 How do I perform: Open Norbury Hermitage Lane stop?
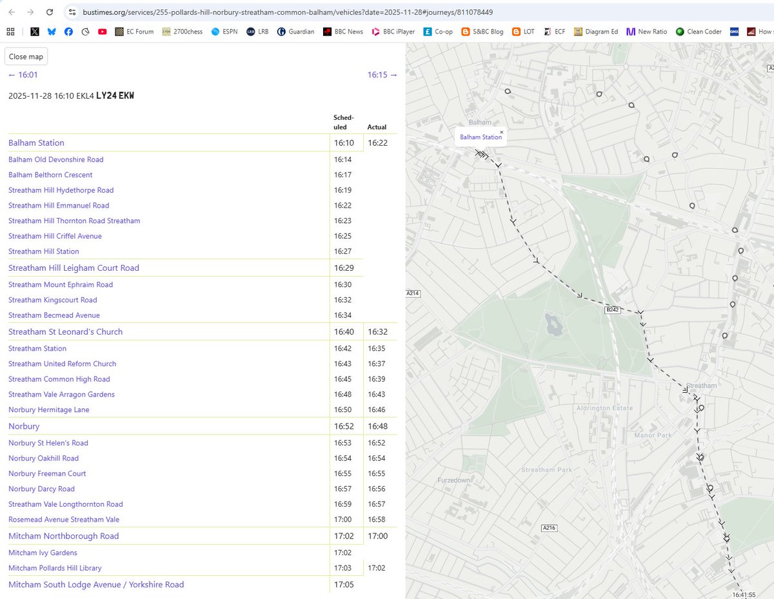[x=49, y=410]
